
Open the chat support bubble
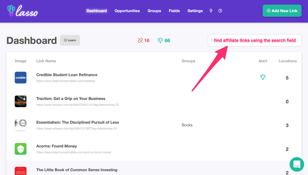pos(297,164)
